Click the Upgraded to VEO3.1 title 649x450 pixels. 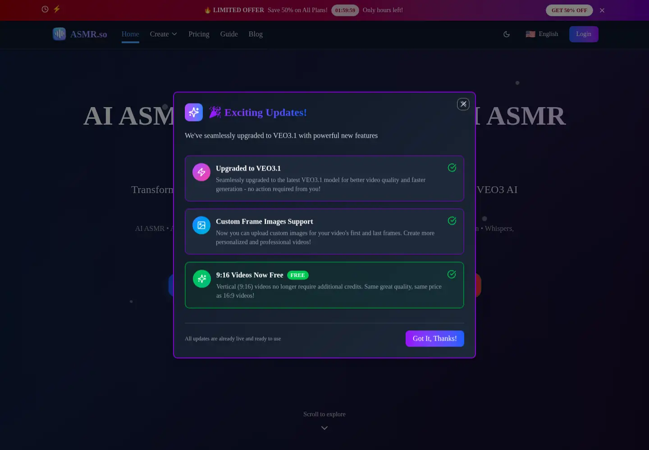(x=248, y=168)
